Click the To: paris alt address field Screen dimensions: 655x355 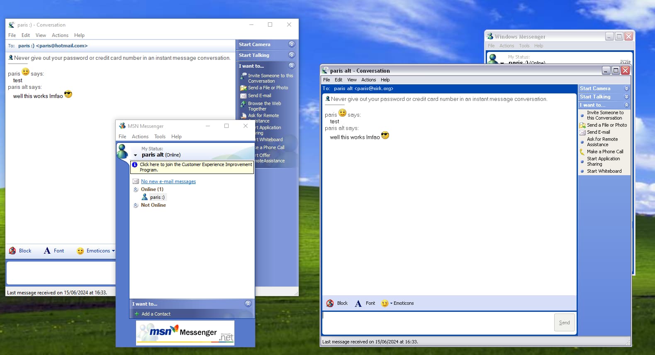tap(449, 88)
